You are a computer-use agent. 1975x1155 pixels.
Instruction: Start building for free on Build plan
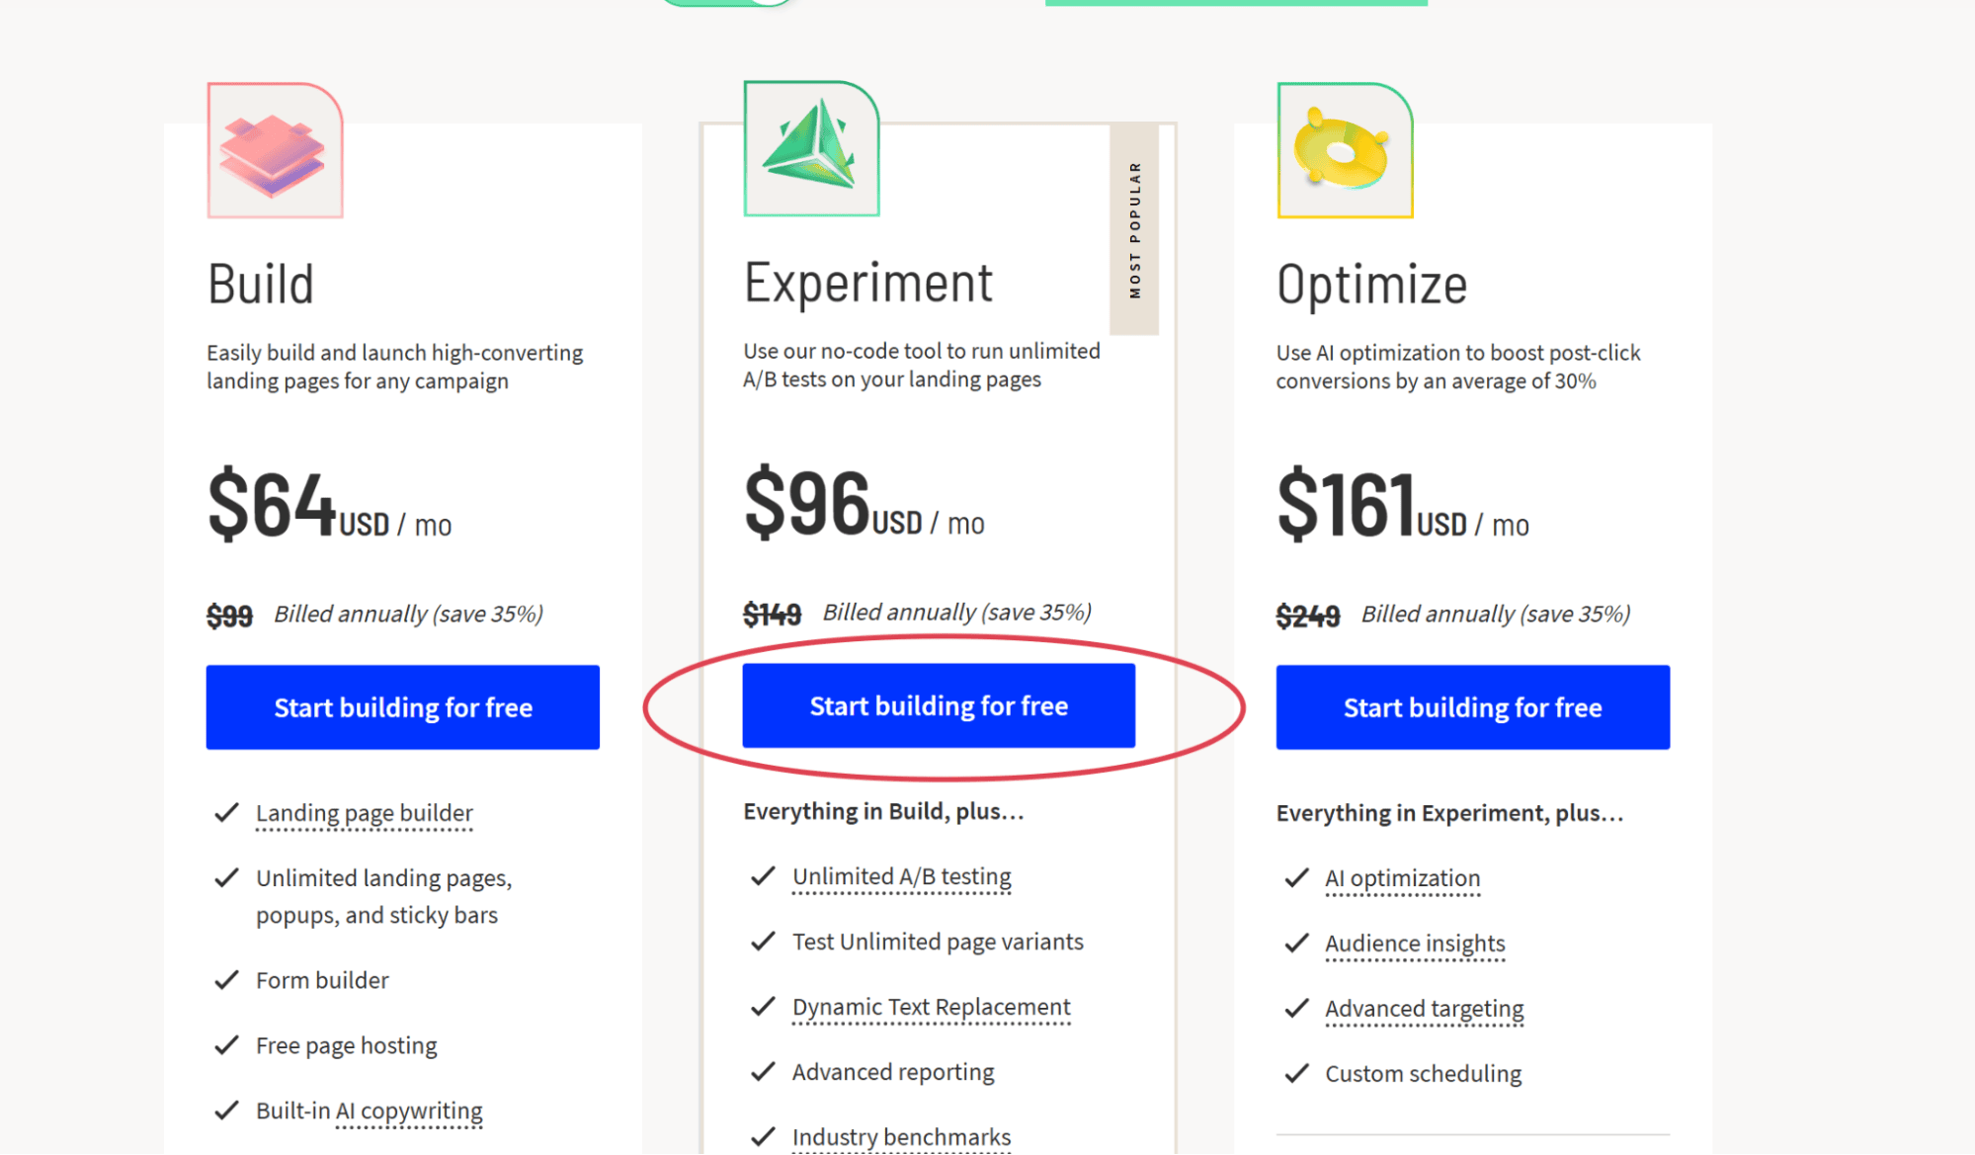pyautogui.click(x=403, y=707)
